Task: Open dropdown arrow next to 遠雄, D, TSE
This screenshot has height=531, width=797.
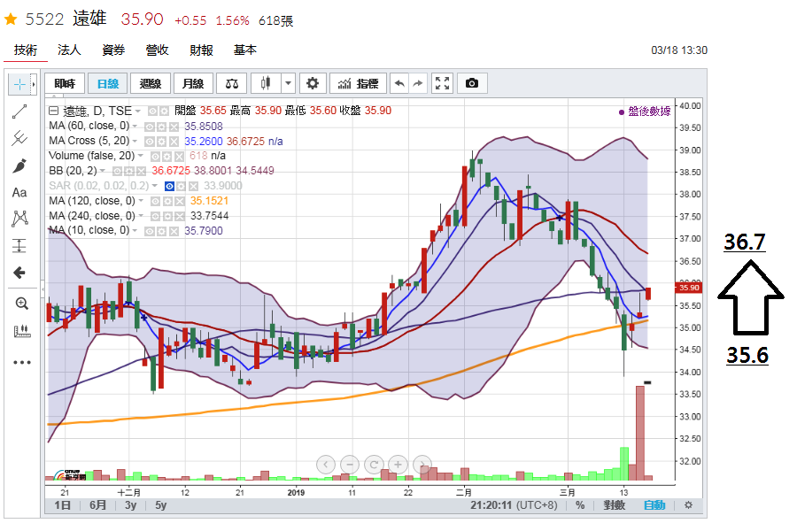Action: 138,112
